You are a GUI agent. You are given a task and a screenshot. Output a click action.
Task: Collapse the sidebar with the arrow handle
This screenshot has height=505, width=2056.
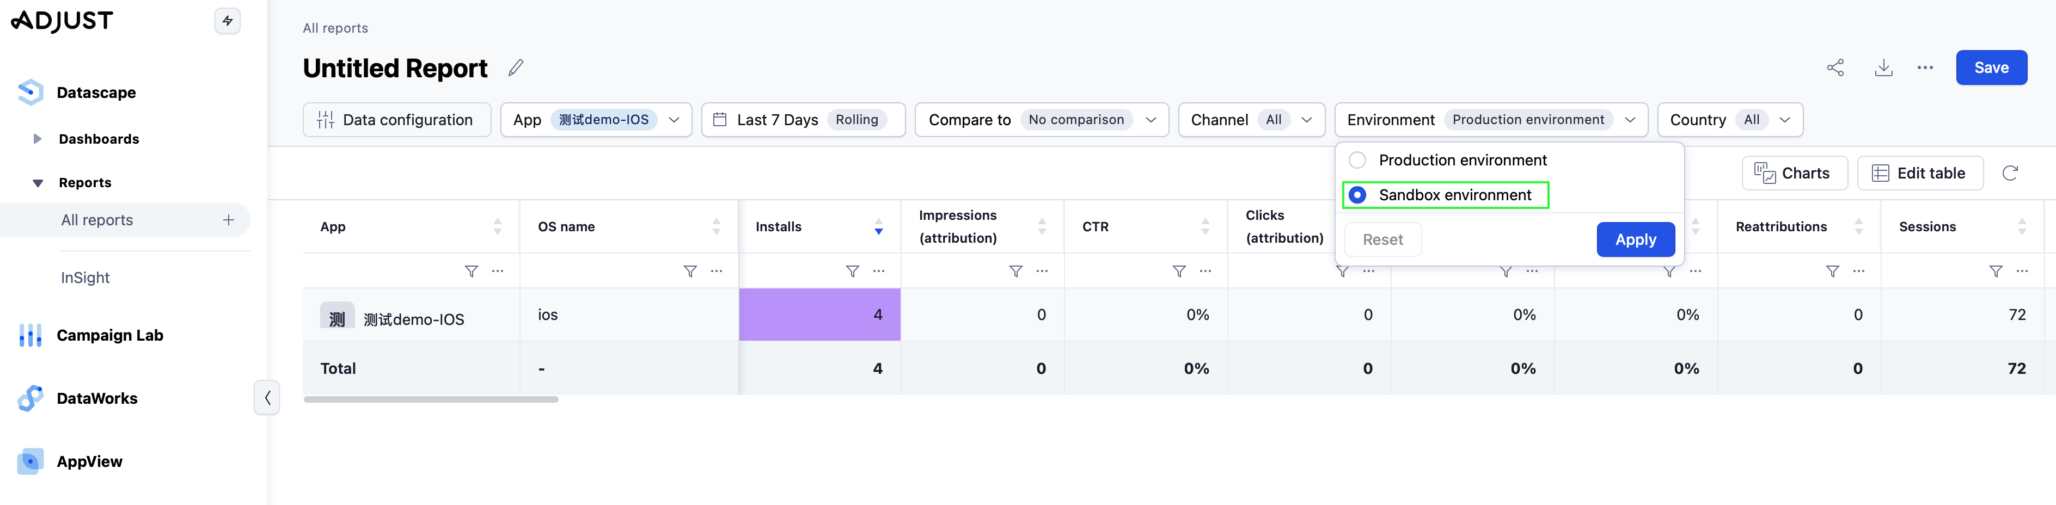267,397
